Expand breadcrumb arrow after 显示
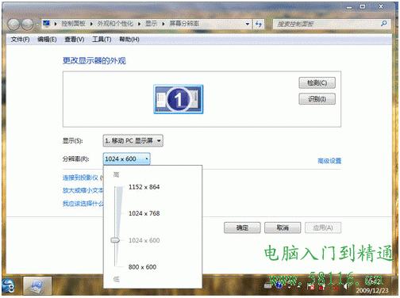Image resolution: width=400 pixels, height=298 pixels. click(x=163, y=24)
